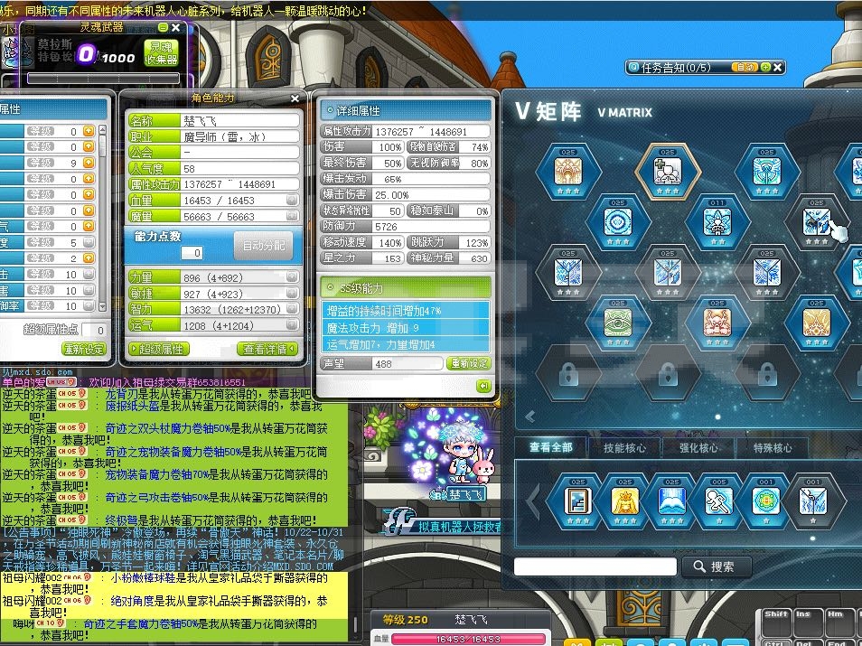Click the 超级属性点 value box
The height and width of the screenshot is (646, 862).
pos(93,330)
